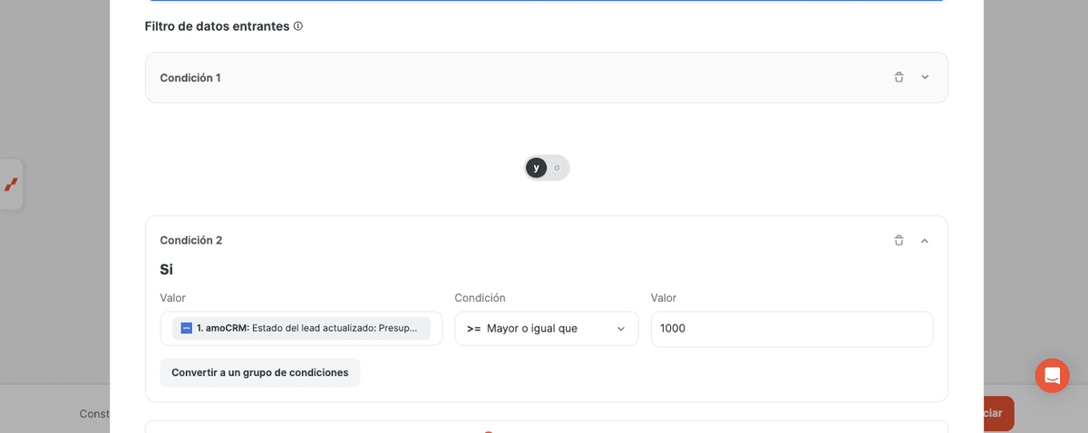Click the partially hidden red button at bottom right
This screenshot has height=433, width=1088.
click(x=998, y=413)
